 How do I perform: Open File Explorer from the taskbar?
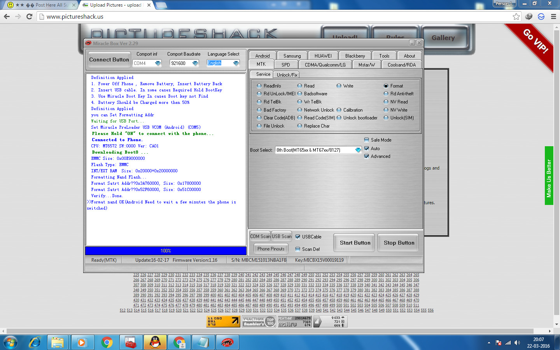(58, 343)
